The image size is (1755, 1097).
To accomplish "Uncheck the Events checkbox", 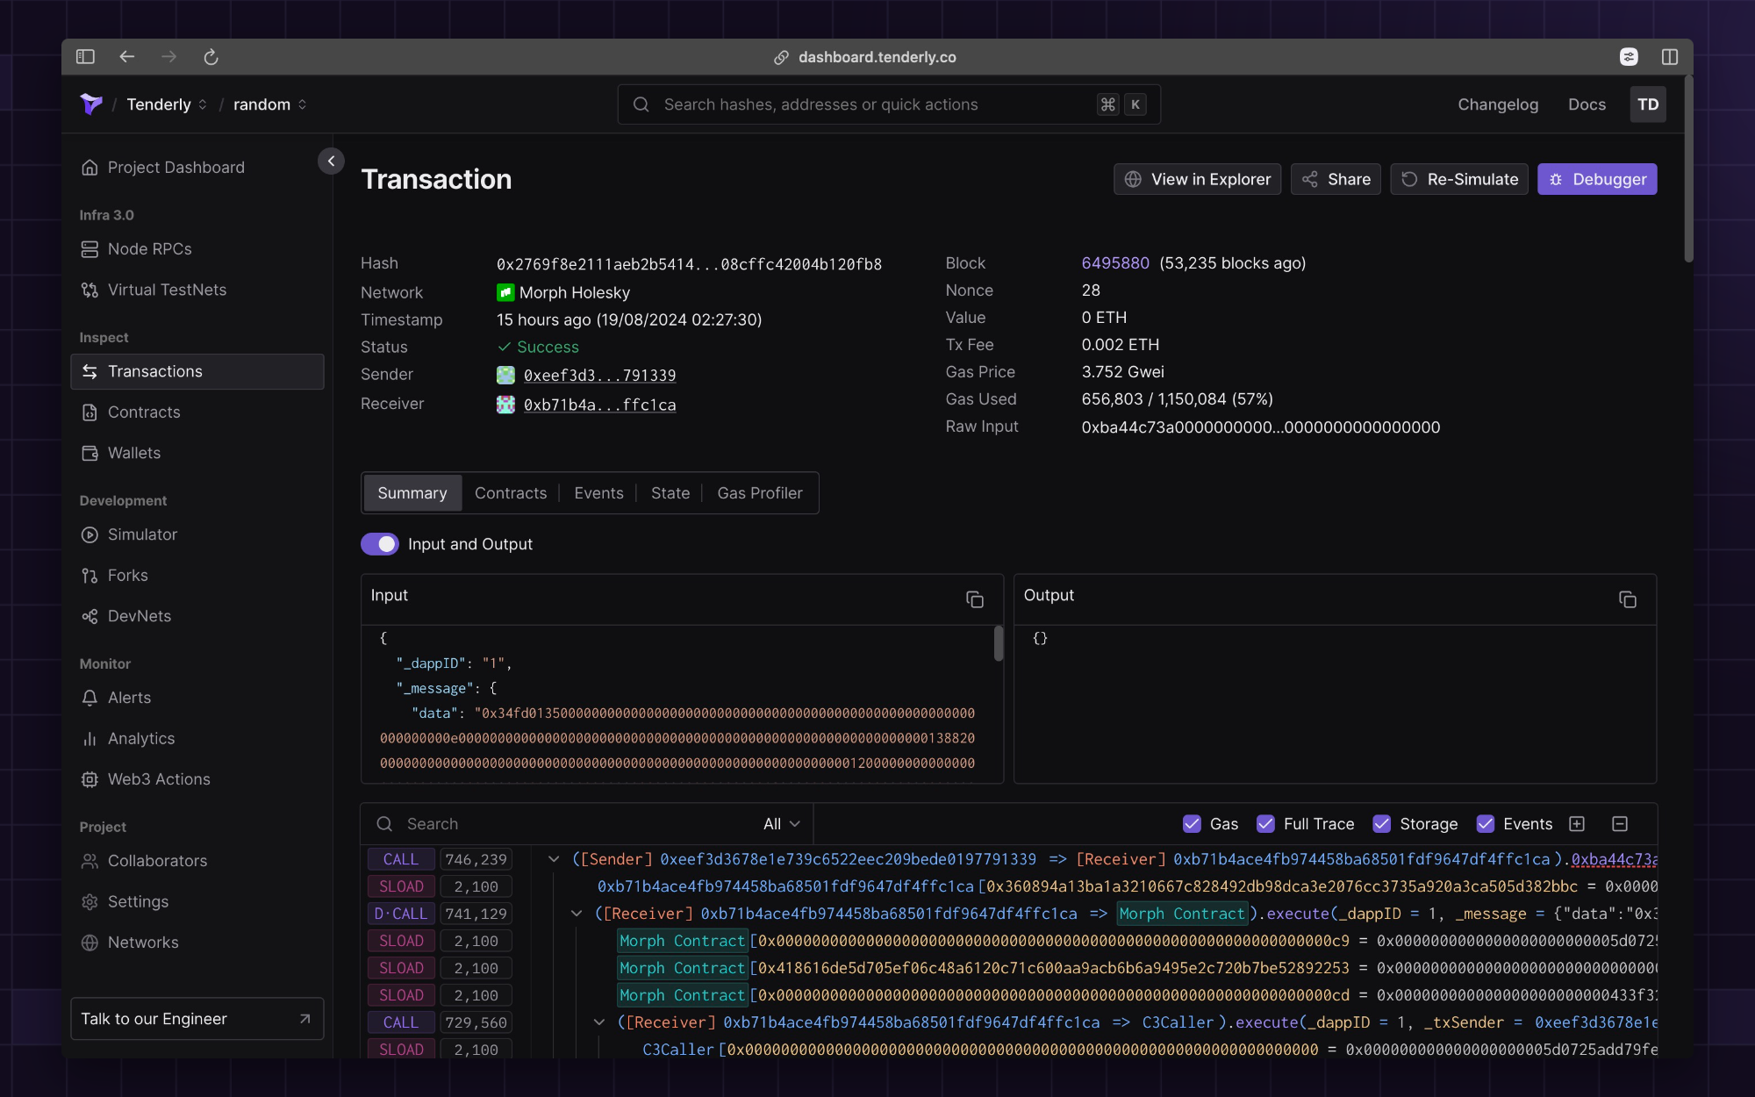I will [1485, 824].
